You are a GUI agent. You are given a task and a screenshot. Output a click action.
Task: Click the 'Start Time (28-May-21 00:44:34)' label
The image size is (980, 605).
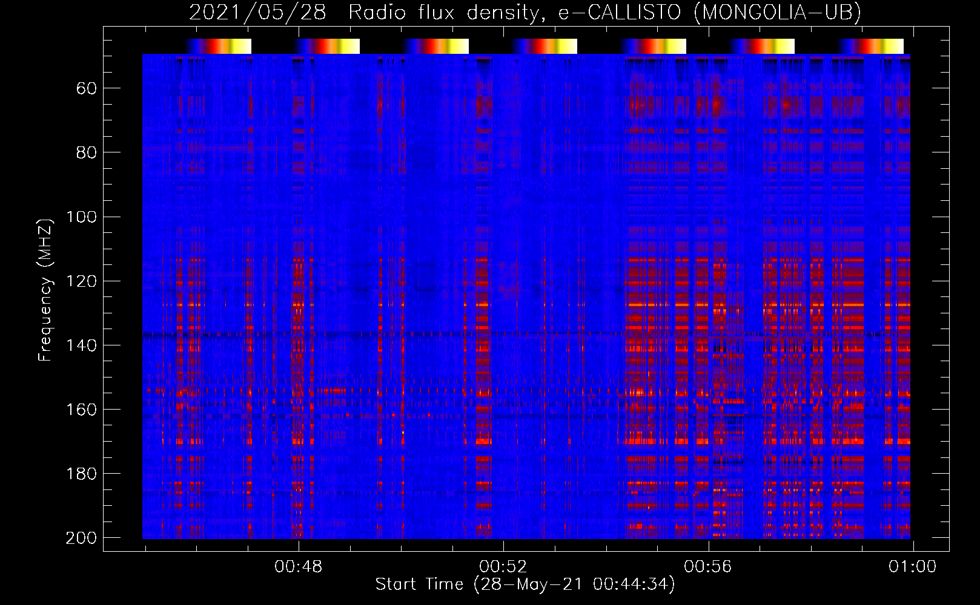pos(525,584)
